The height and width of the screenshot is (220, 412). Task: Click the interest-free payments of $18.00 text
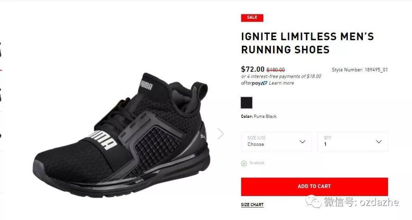[x=281, y=76]
